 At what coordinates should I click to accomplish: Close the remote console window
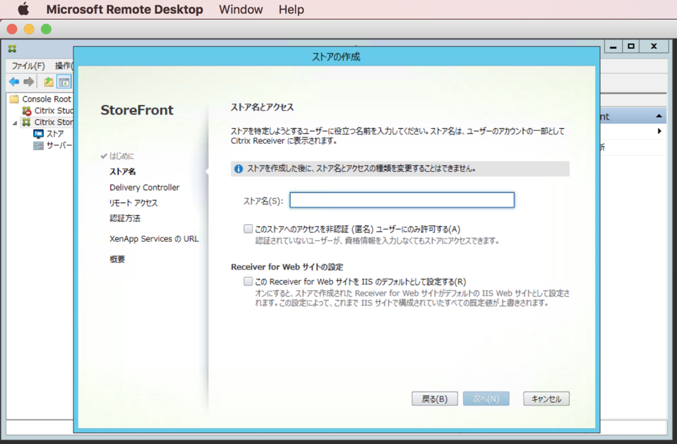click(x=654, y=47)
